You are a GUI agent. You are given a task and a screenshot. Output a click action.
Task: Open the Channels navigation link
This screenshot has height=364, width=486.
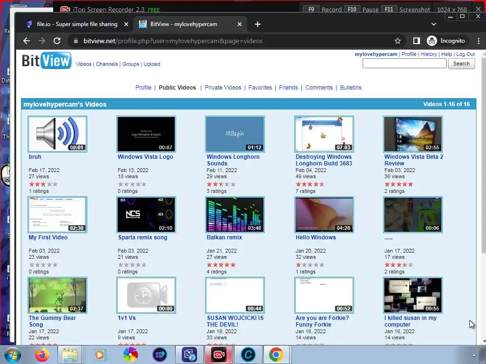tap(107, 64)
